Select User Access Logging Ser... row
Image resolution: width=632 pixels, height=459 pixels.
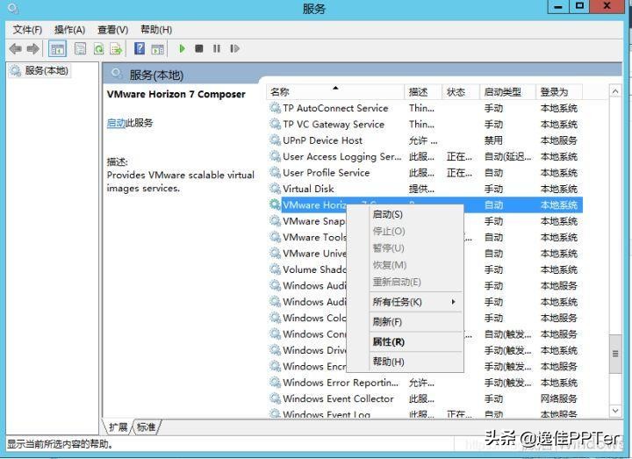[425, 156]
